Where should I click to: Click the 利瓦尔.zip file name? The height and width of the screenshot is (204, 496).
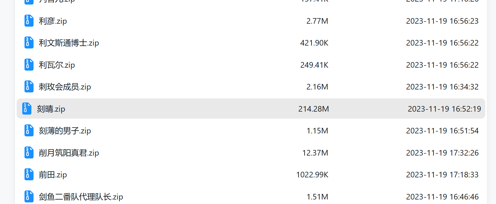coord(57,65)
